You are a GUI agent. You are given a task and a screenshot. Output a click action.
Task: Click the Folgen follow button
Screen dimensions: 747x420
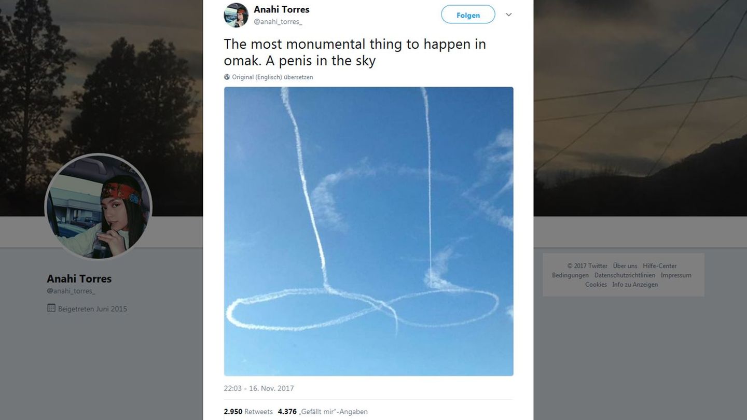468,15
